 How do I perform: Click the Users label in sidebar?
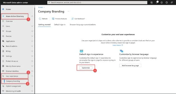click(8, 26)
